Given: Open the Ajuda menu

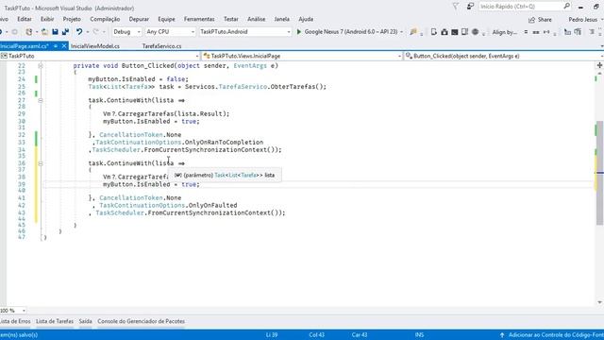Looking at the screenshot, I should coord(306,19).
